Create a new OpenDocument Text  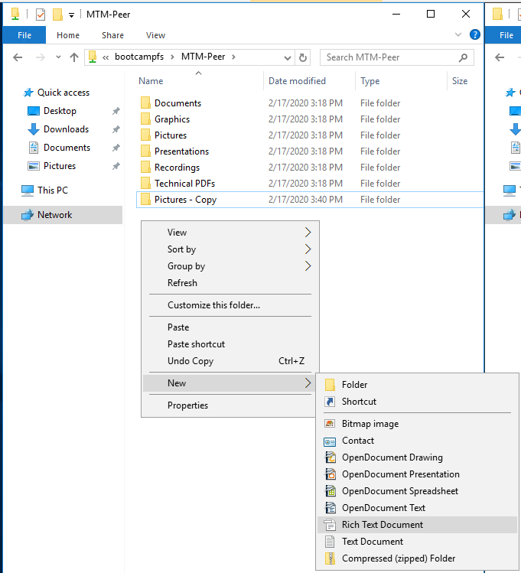417,508
